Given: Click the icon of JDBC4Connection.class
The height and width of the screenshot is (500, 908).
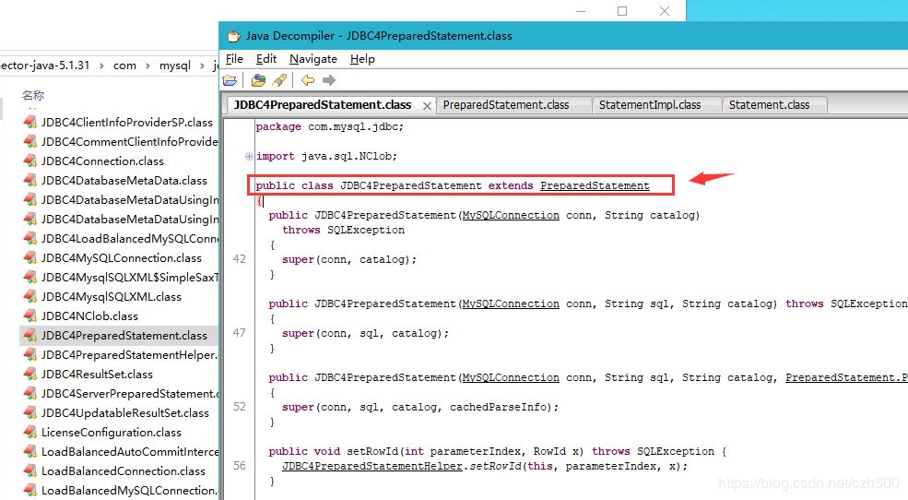Looking at the screenshot, I should (30, 161).
